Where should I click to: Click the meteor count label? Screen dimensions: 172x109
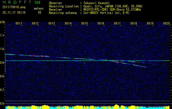[x=39, y=8]
